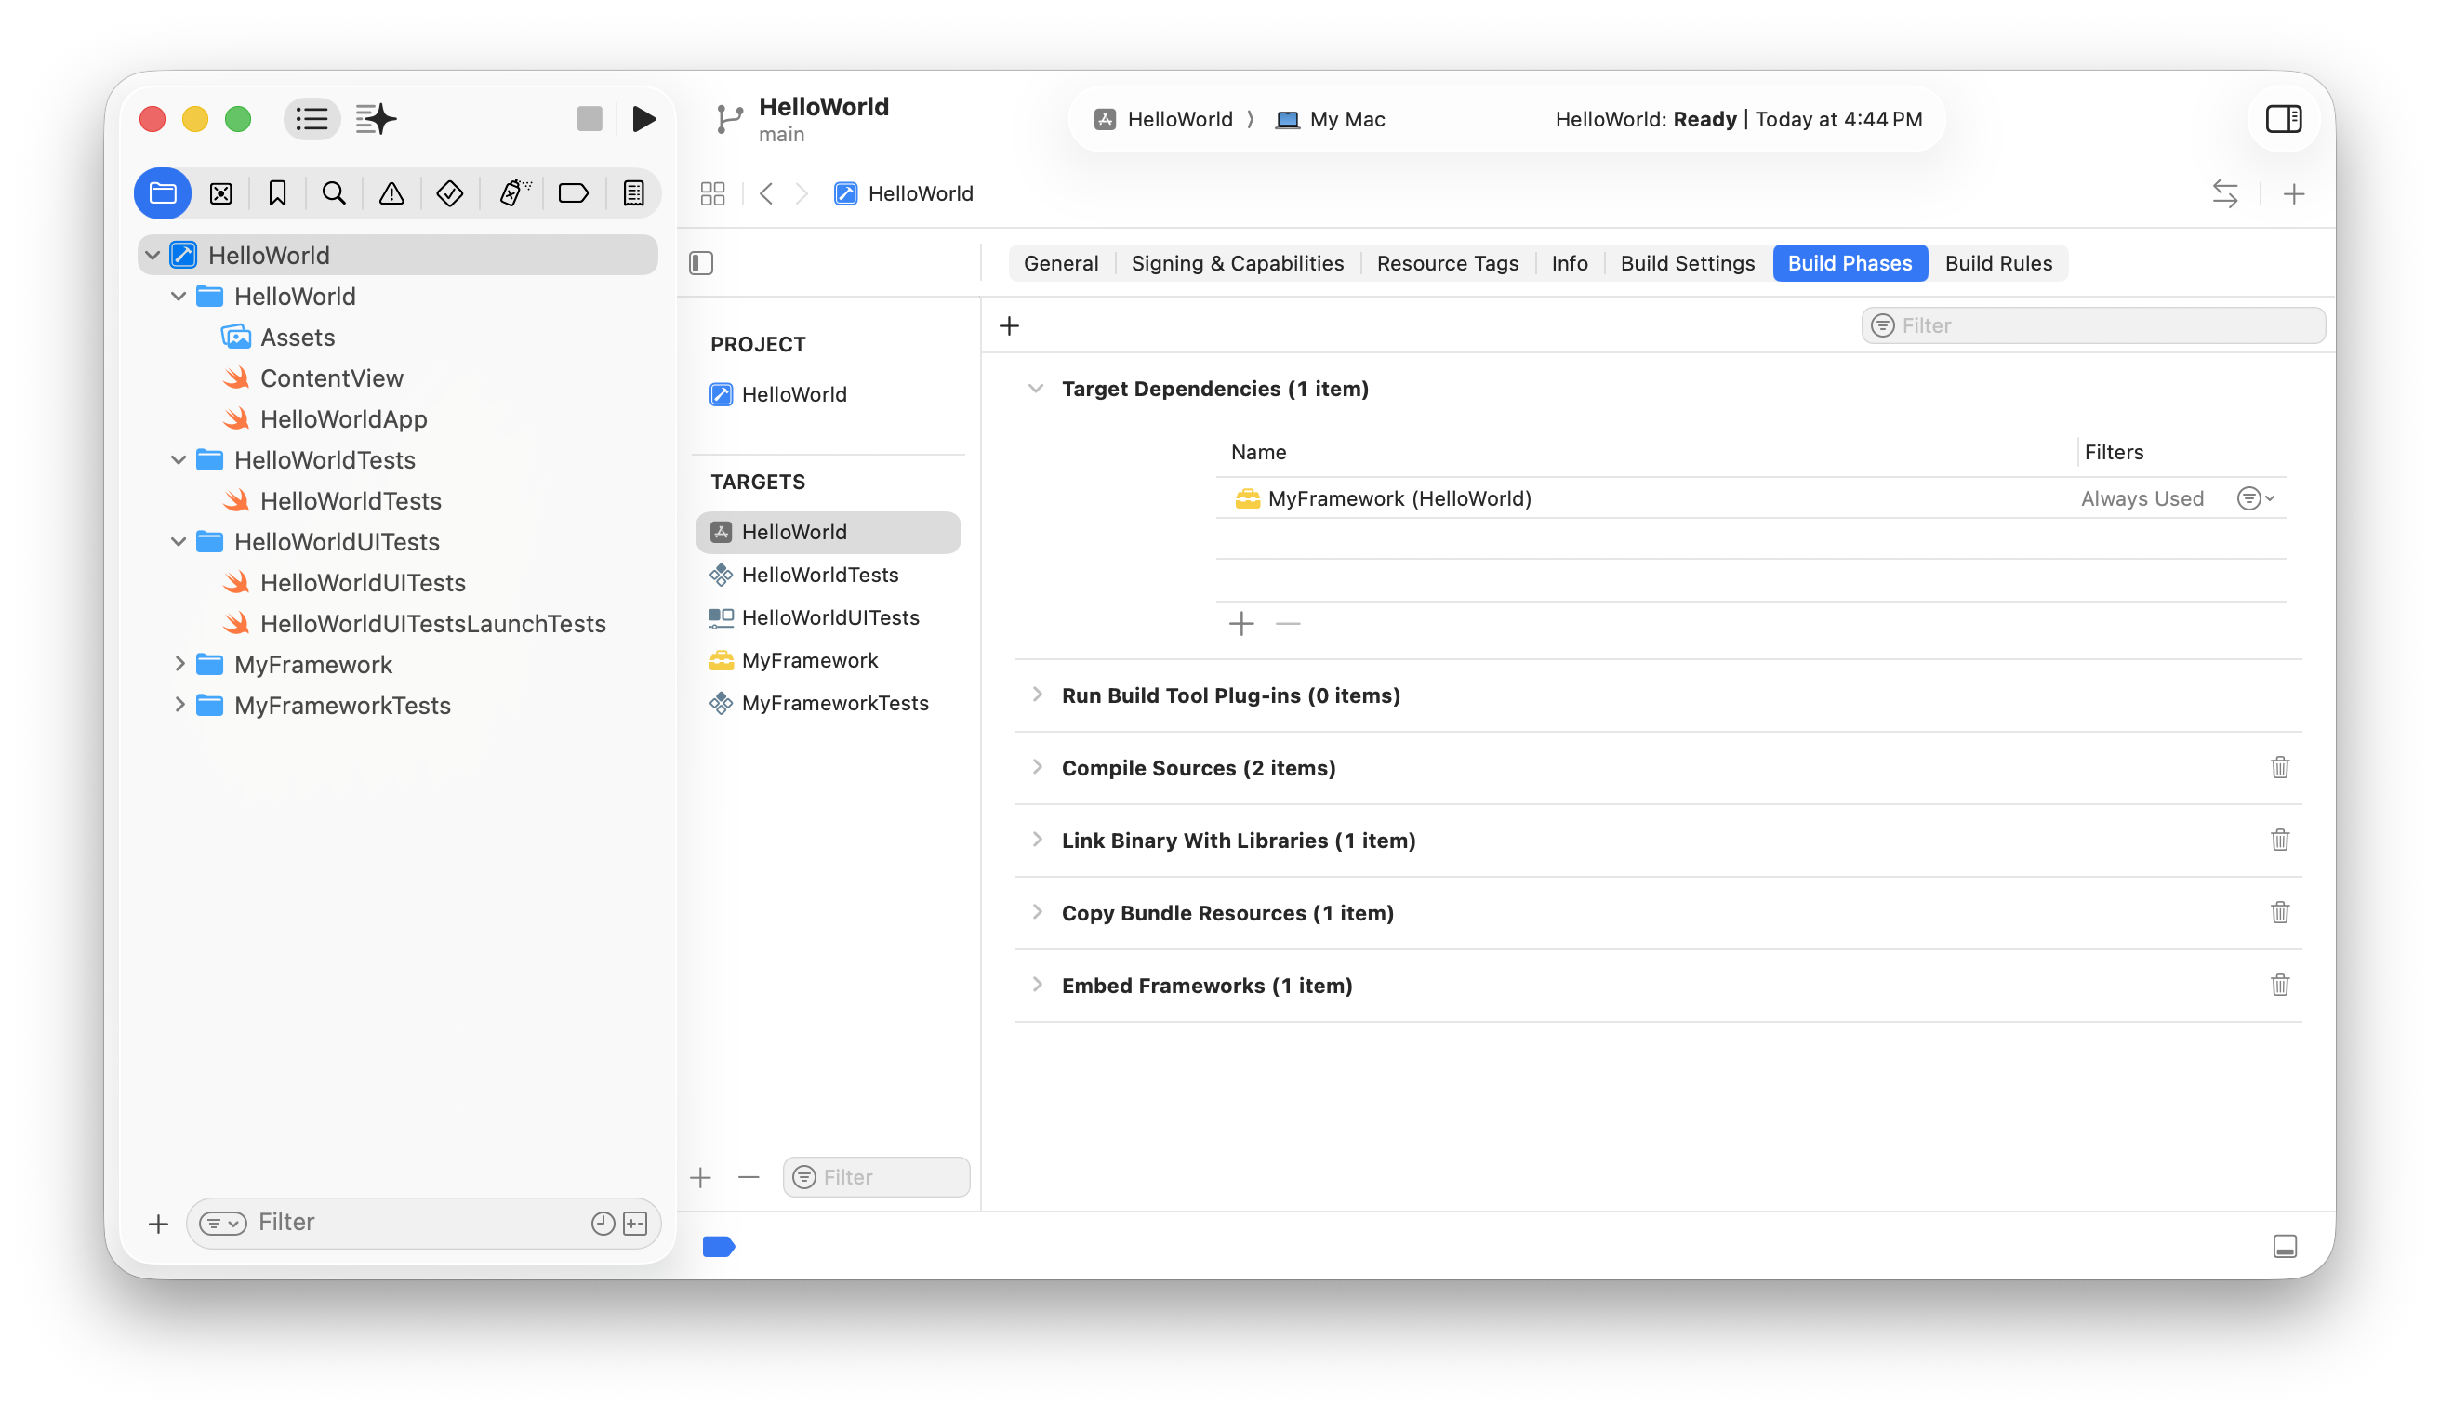2440x1417 pixels.
Task: Expand Copy Bundle Resources section
Action: (x=1037, y=913)
